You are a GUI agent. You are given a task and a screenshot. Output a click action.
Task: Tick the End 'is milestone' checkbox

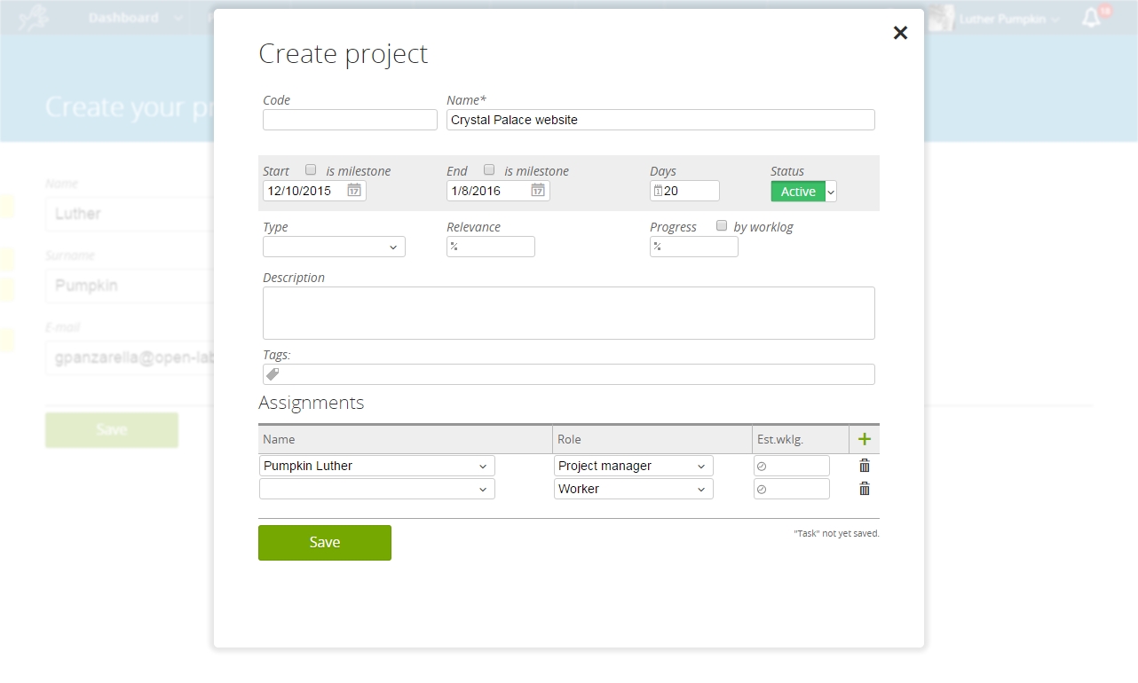(489, 169)
